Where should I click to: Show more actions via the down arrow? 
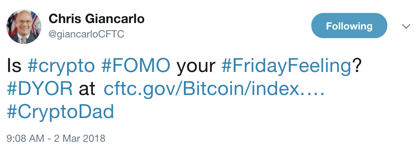coord(406,26)
